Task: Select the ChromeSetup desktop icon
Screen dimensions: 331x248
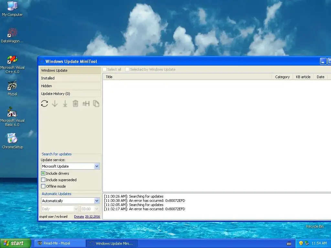Action: point(13,141)
